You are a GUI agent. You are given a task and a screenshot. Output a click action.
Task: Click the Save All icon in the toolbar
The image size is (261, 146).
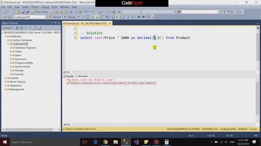pos(27,12)
